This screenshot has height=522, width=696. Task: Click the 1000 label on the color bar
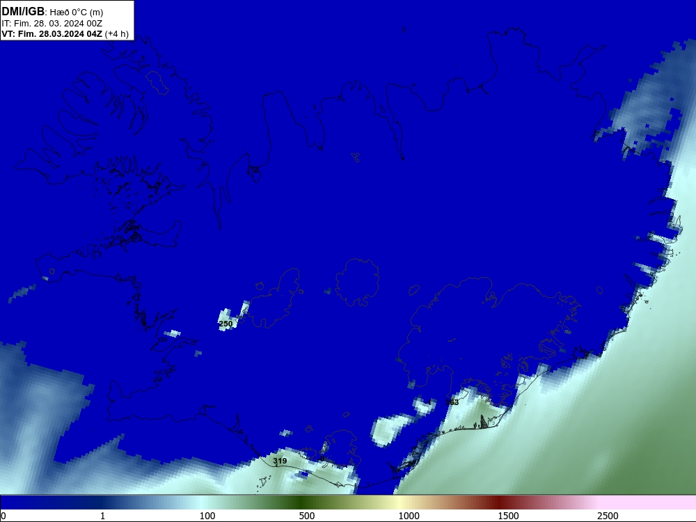(x=409, y=516)
